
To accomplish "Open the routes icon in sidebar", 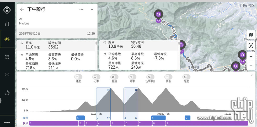I will click(x=7, y=57).
